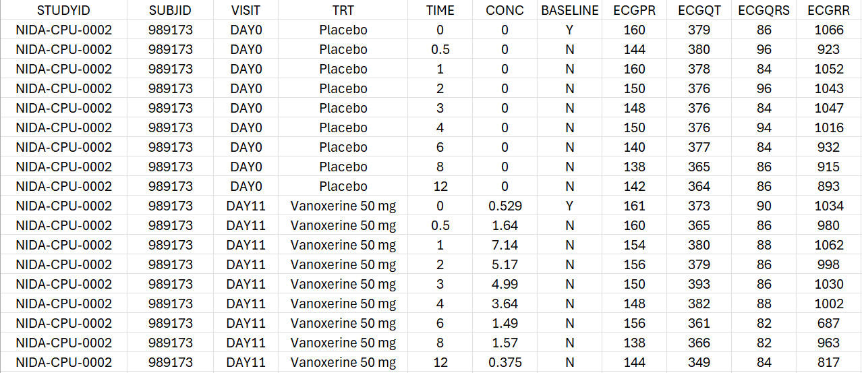The width and height of the screenshot is (862, 373).
Task: Select the ECGPR cell showing 161
Action: point(634,206)
